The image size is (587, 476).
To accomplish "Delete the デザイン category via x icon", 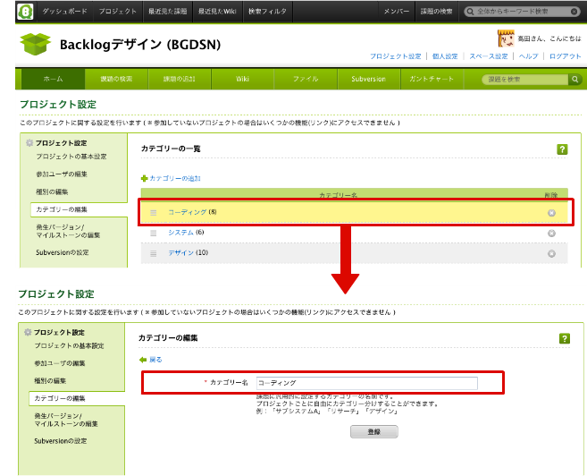I will [551, 254].
